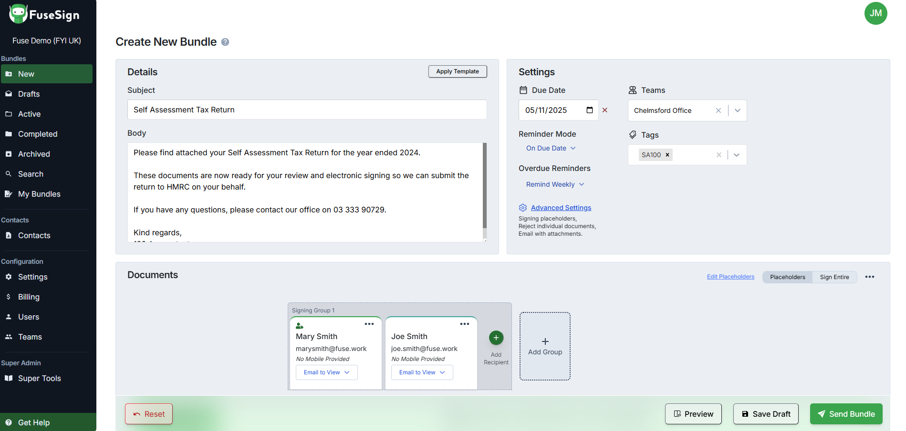Open the Documents more options ellipsis
Image resolution: width=906 pixels, height=431 pixels.
coord(870,277)
